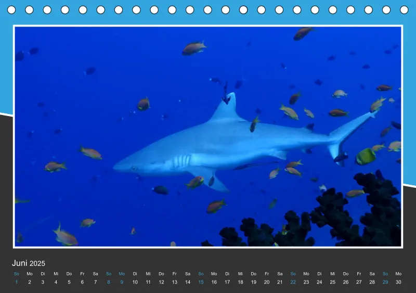416x293 pixels.
Task: Click date 21 under Sa
Action: click(x=280, y=282)
